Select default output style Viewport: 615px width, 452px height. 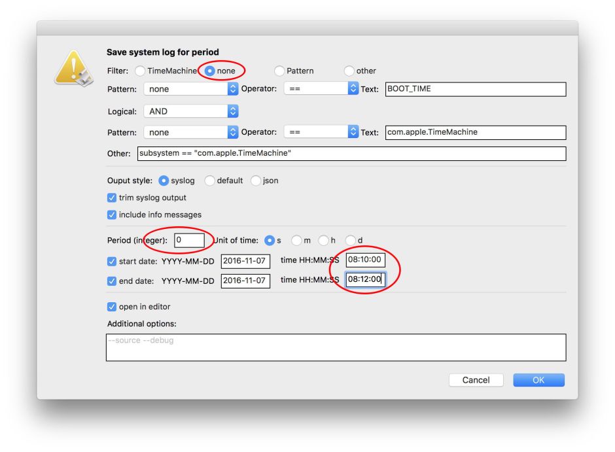click(210, 181)
